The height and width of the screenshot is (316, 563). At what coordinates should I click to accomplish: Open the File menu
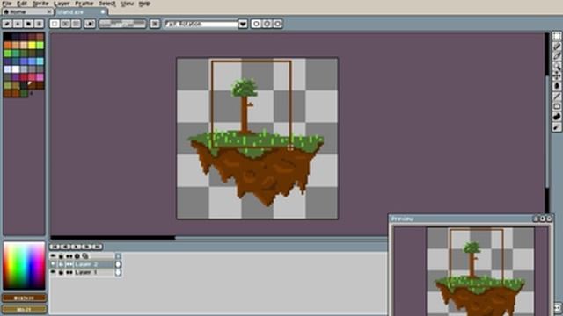7,4
